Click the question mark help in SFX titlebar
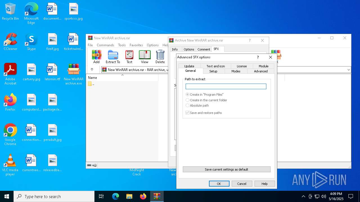The width and height of the screenshot is (360, 202). [x=258, y=57]
